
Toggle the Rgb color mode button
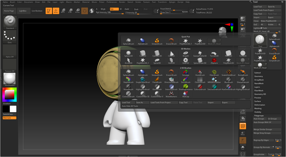(114, 9)
